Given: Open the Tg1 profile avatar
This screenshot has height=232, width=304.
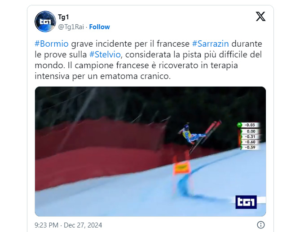Looking at the screenshot, I should 45,22.
